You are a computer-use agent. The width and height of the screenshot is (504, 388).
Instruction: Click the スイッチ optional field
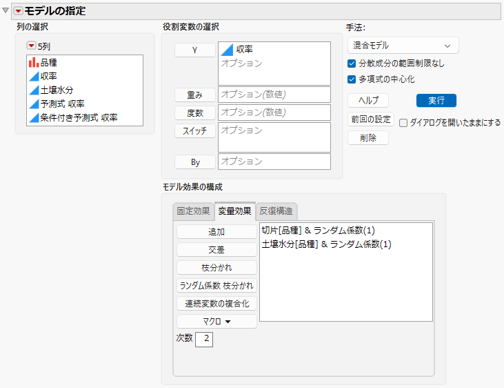274,137
